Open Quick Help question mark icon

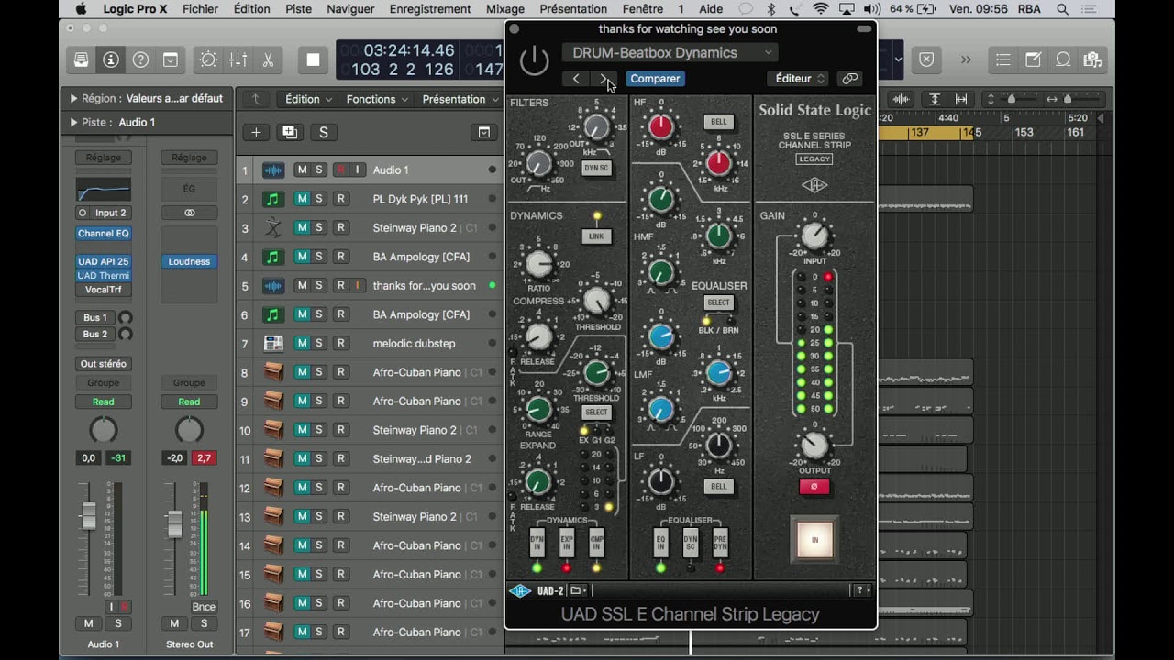point(140,60)
